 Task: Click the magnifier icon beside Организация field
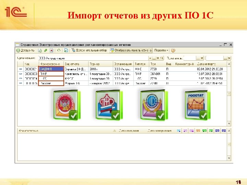tap(162, 58)
